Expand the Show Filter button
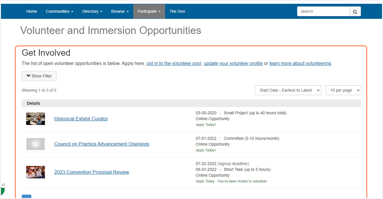This screenshot has height=199, width=383. [x=39, y=76]
